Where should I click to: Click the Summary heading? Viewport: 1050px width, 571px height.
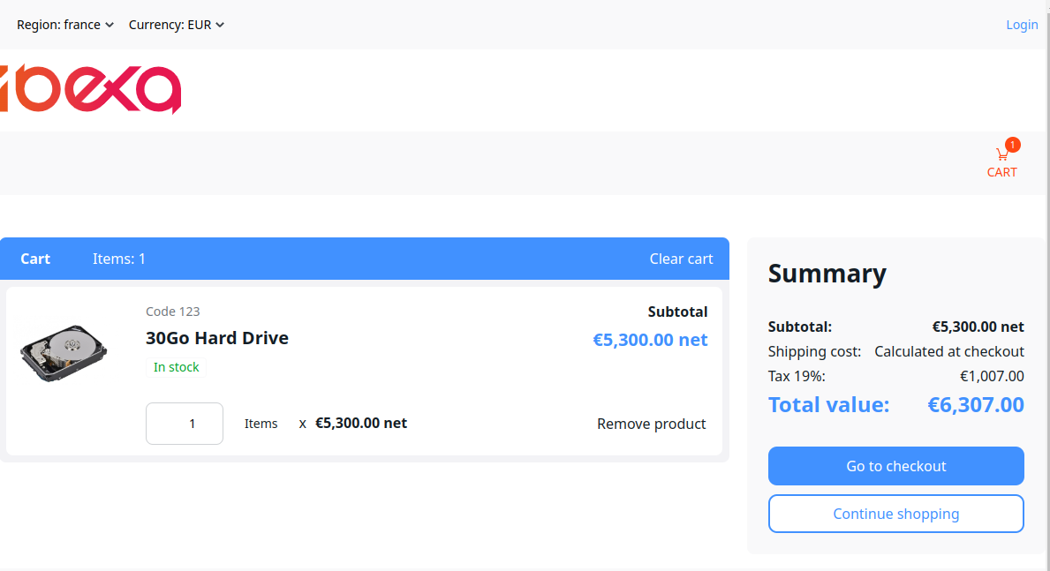[827, 274]
